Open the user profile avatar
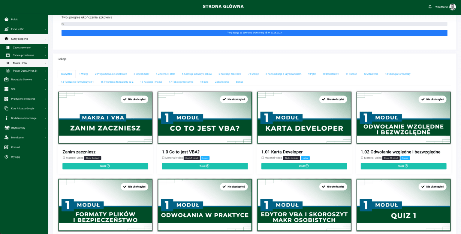Image resolution: width=461 pixels, height=234 pixels. tap(452, 7)
